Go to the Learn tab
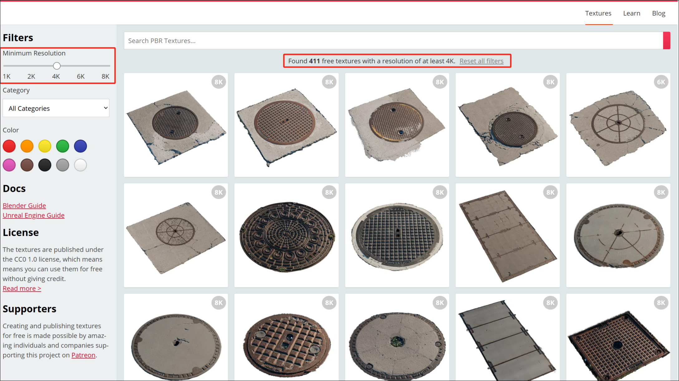Screen dimensions: 679x381 (631, 13)
